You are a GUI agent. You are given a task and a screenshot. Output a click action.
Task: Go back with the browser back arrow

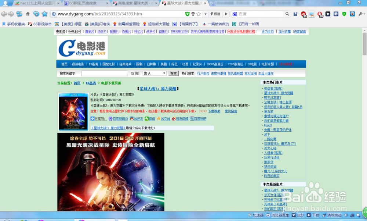pyautogui.click(x=4, y=14)
